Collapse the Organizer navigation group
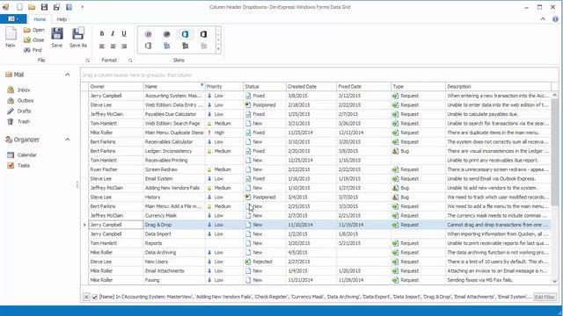The width and height of the screenshot is (563, 316). pos(68,140)
